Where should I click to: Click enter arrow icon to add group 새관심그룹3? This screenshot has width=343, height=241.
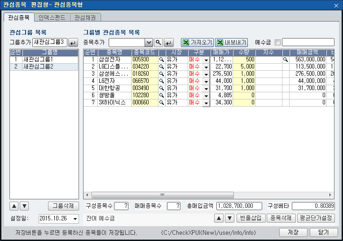73,43
